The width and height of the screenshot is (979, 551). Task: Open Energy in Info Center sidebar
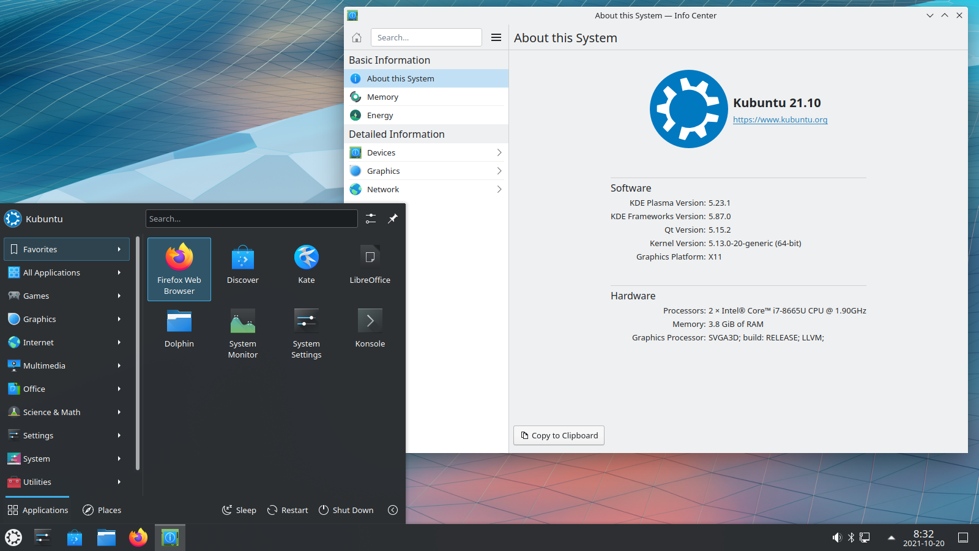point(426,115)
